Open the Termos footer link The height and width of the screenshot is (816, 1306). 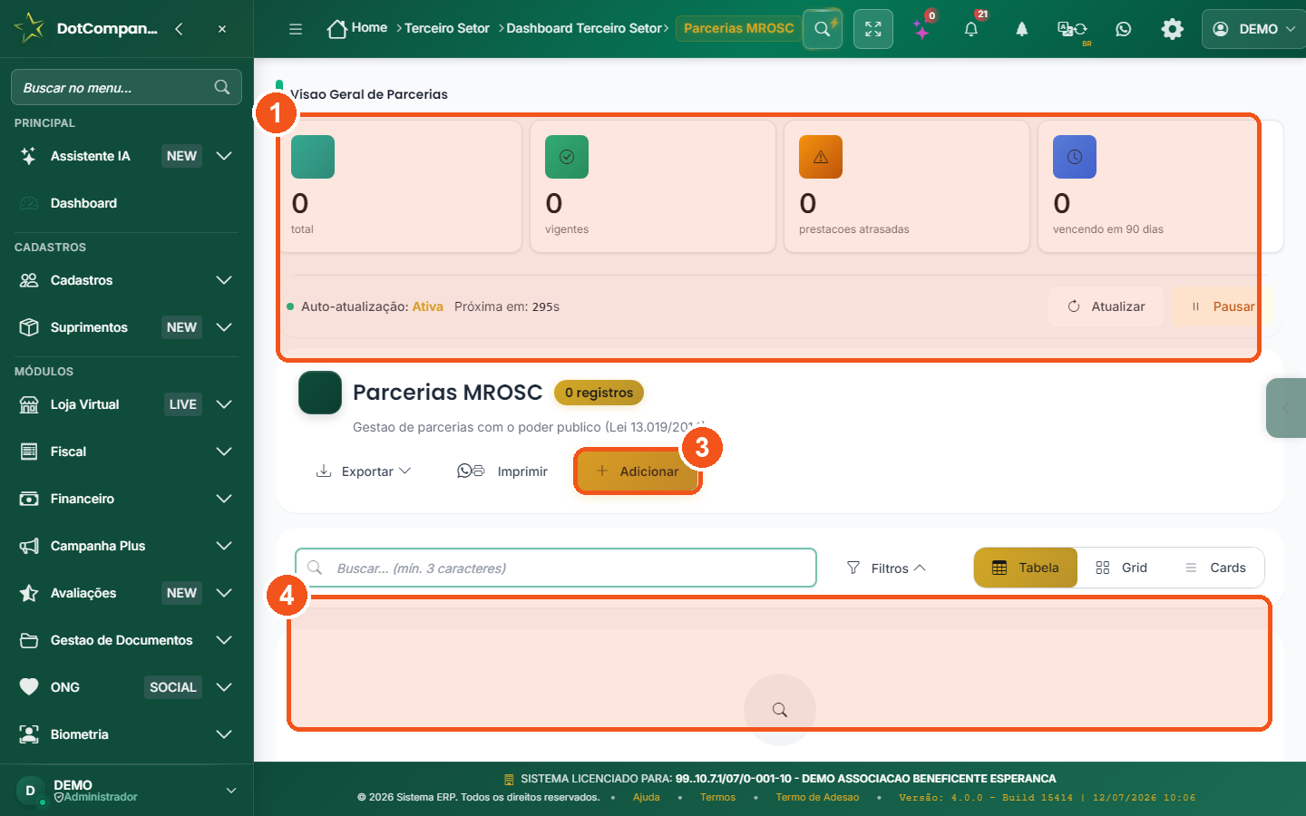click(x=717, y=798)
